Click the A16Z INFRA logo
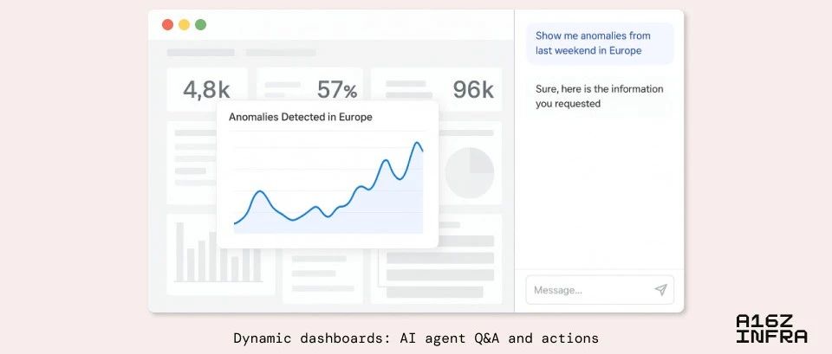This screenshot has height=354, width=832. click(x=771, y=329)
